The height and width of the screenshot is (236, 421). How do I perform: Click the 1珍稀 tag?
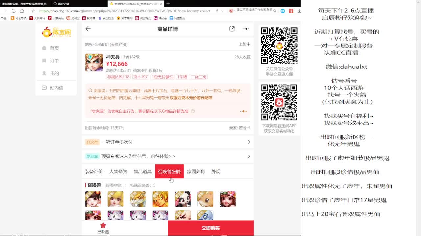click(182, 77)
